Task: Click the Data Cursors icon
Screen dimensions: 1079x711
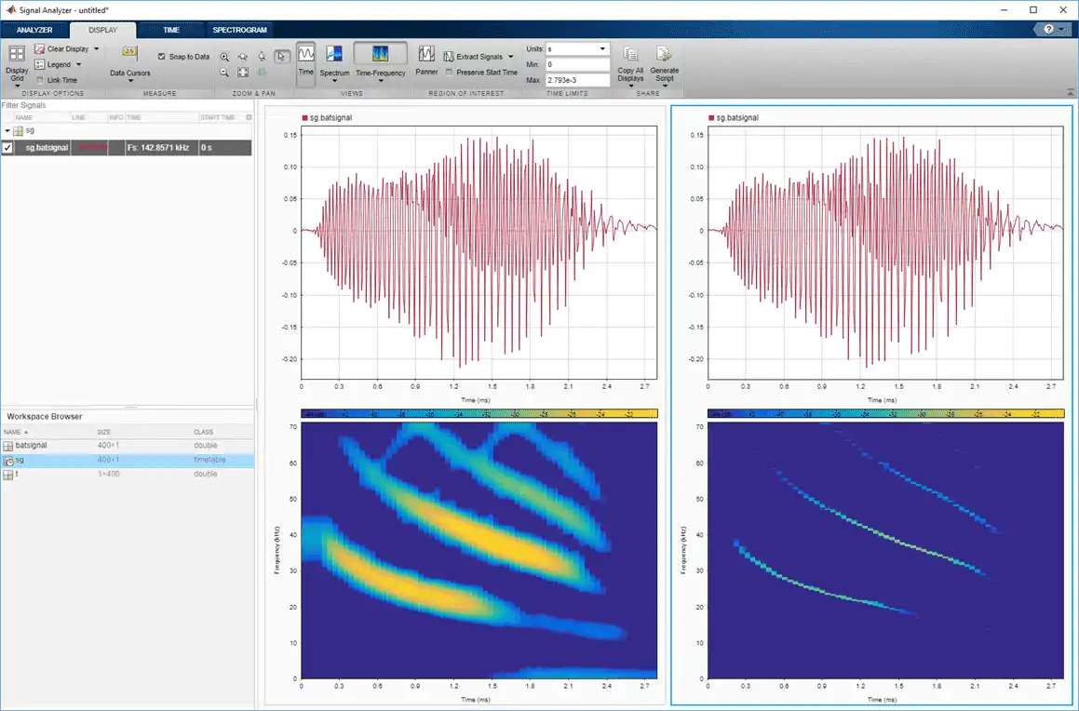Action: pyautogui.click(x=129, y=51)
